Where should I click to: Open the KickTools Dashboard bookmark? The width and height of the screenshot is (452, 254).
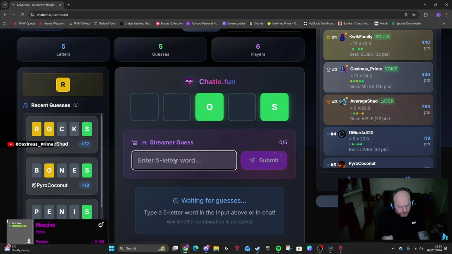click(319, 24)
